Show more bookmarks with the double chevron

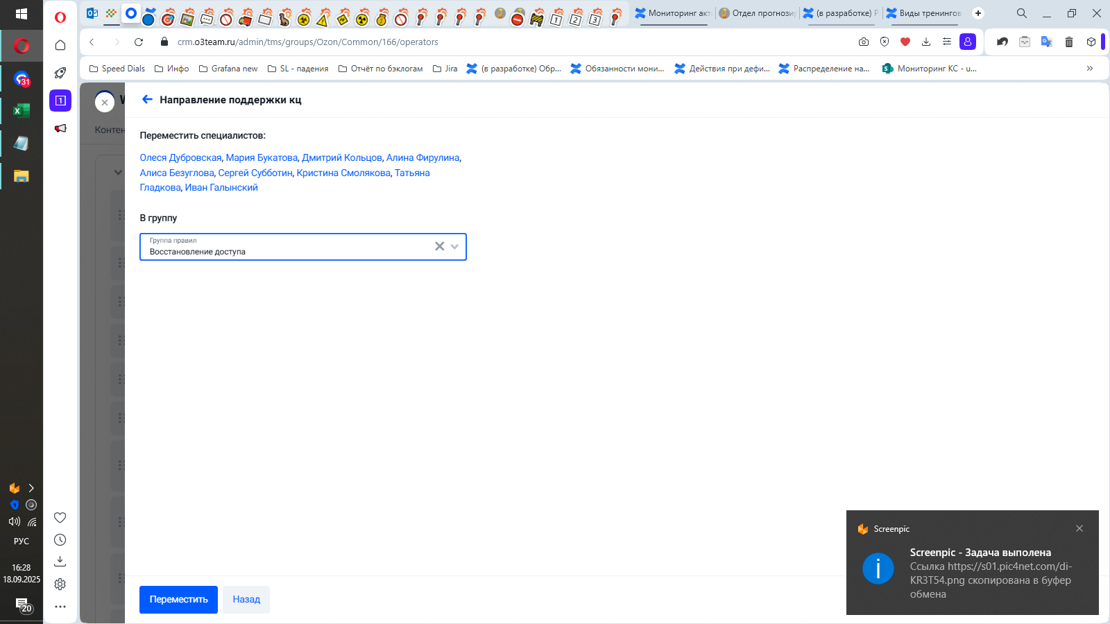tap(1090, 69)
